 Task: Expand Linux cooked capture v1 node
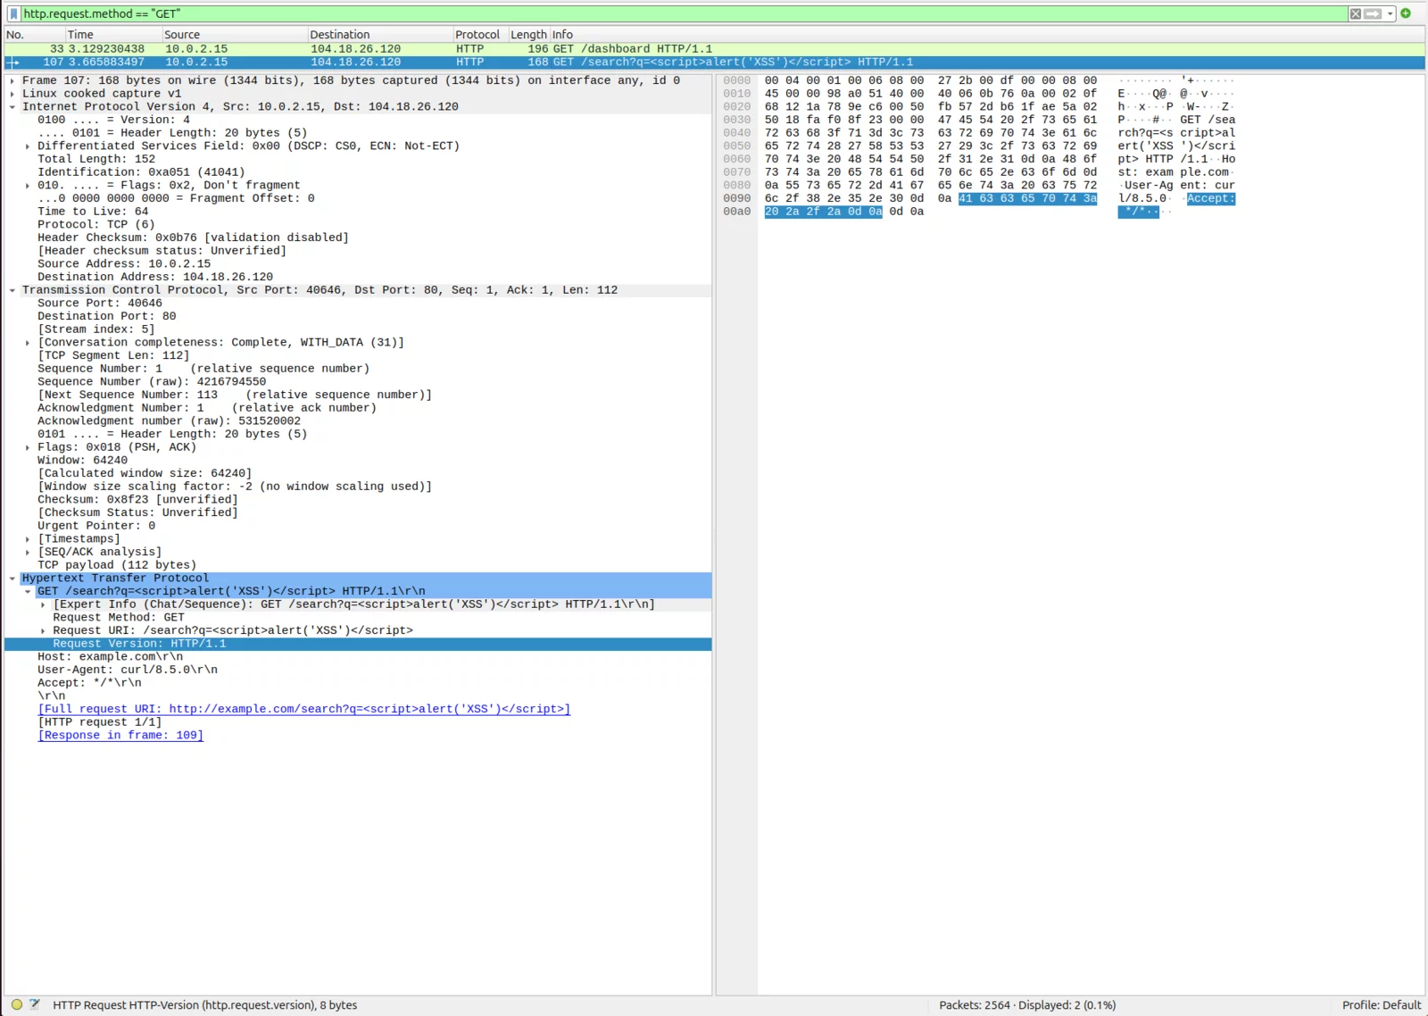(12, 94)
